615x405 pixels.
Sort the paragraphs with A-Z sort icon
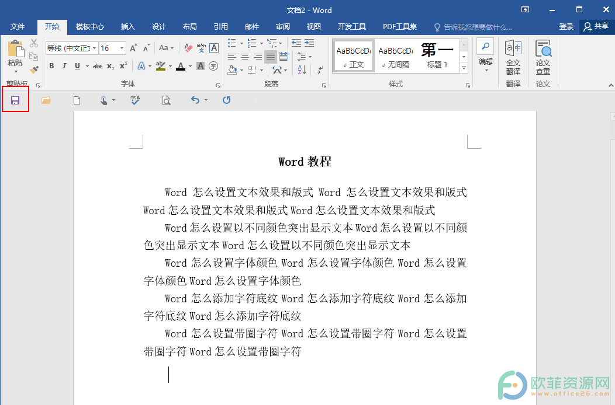click(x=302, y=69)
